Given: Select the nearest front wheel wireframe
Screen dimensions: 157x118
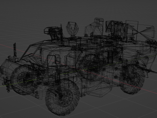Looking at the screenshot, I should point(62,97).
